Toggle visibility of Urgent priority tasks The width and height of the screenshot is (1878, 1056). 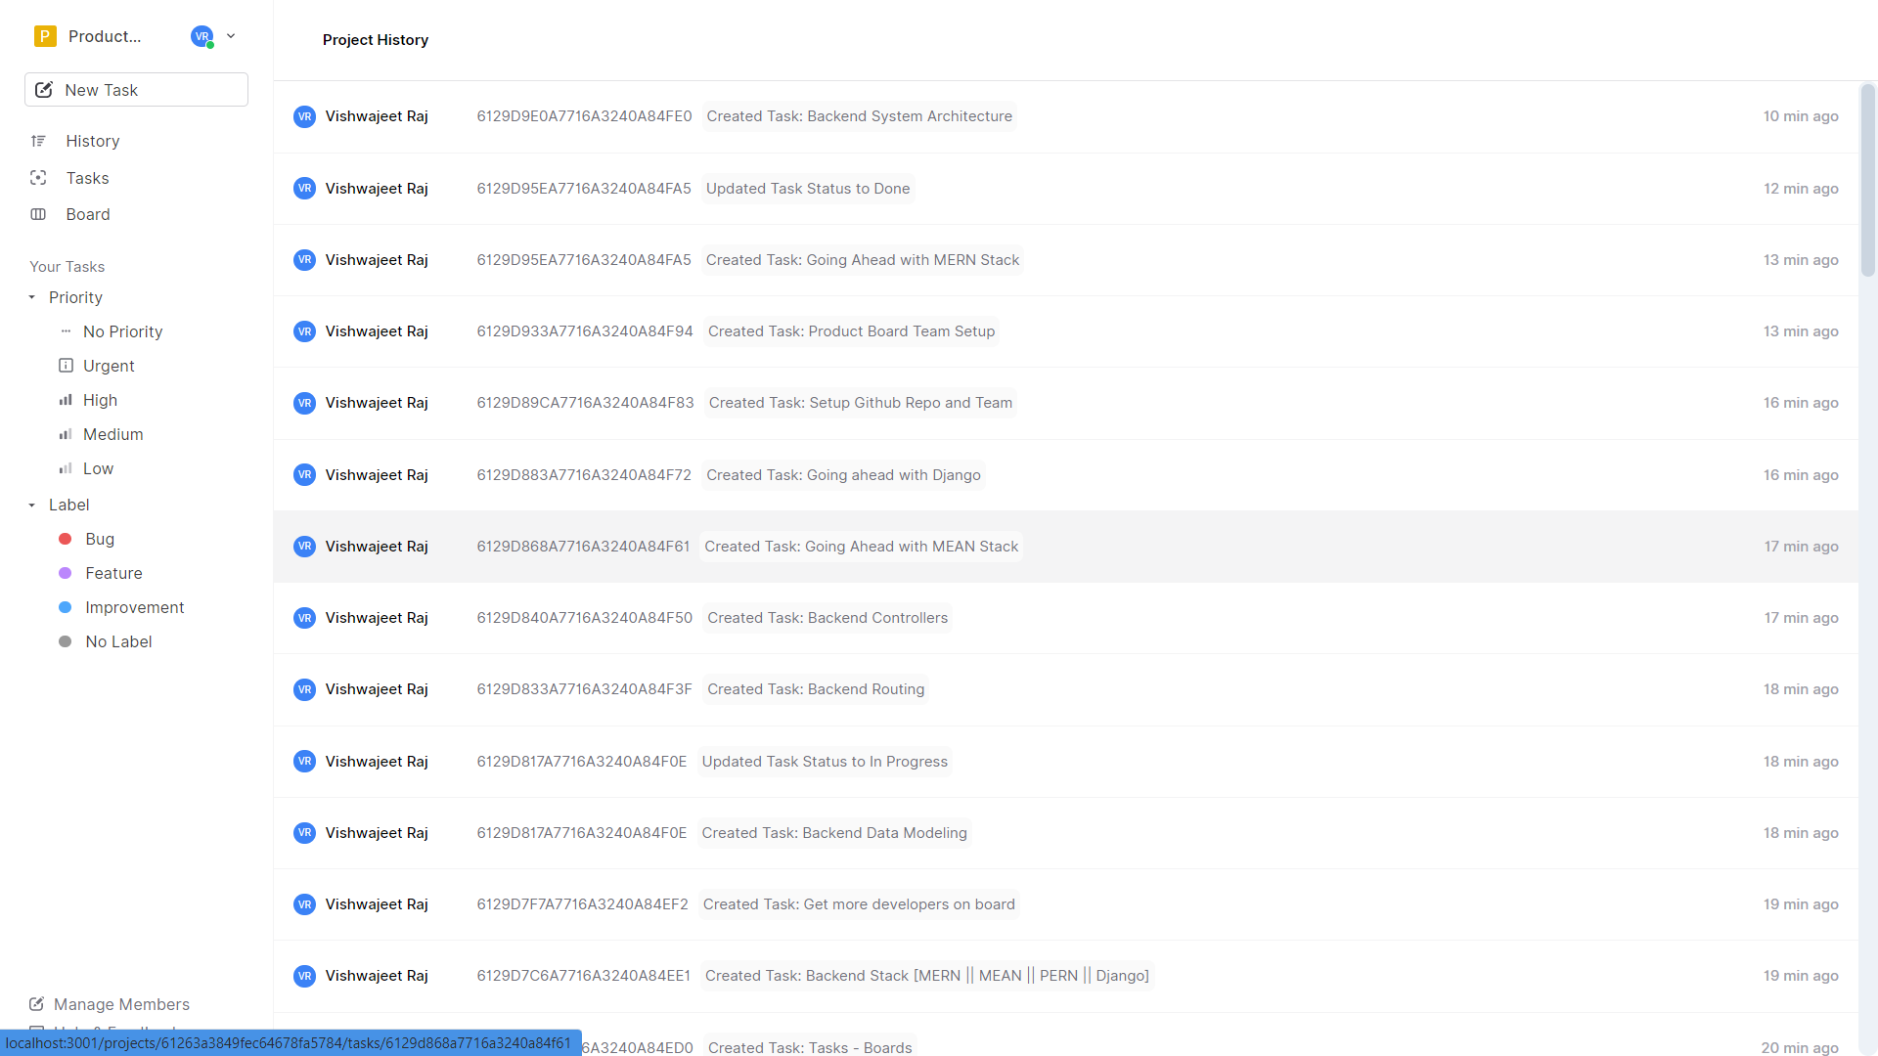tap(110, 365)
